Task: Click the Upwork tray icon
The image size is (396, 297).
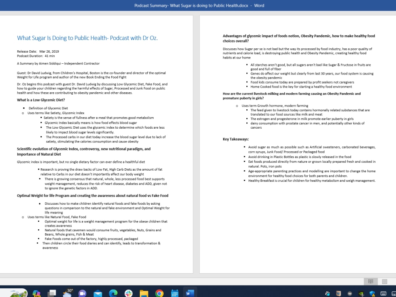Action: [x=350, y=293]
